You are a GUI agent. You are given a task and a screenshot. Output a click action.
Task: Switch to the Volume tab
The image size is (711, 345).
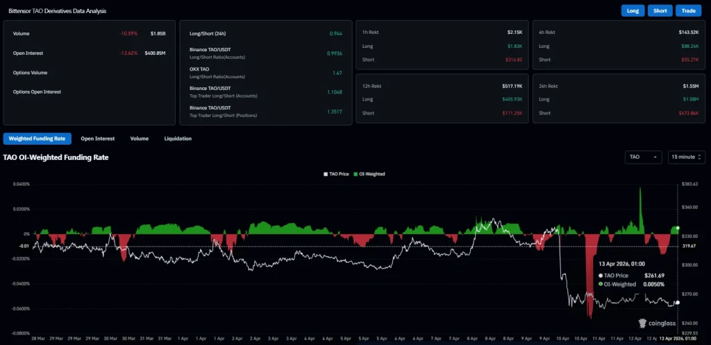139,139
